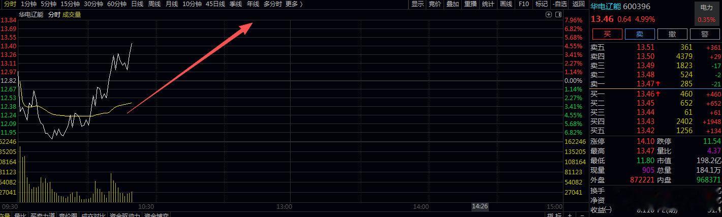Viewport: 722px width, 217px height.
Task: Click the 卖二 price 13.48
Action: tap(645, 75)
